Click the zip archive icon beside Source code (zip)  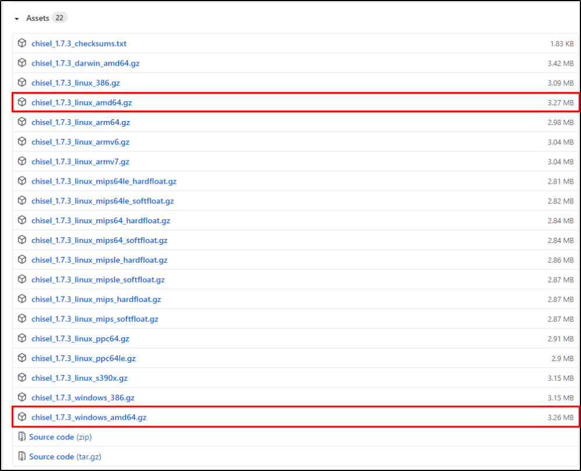(x=22, y=437)
